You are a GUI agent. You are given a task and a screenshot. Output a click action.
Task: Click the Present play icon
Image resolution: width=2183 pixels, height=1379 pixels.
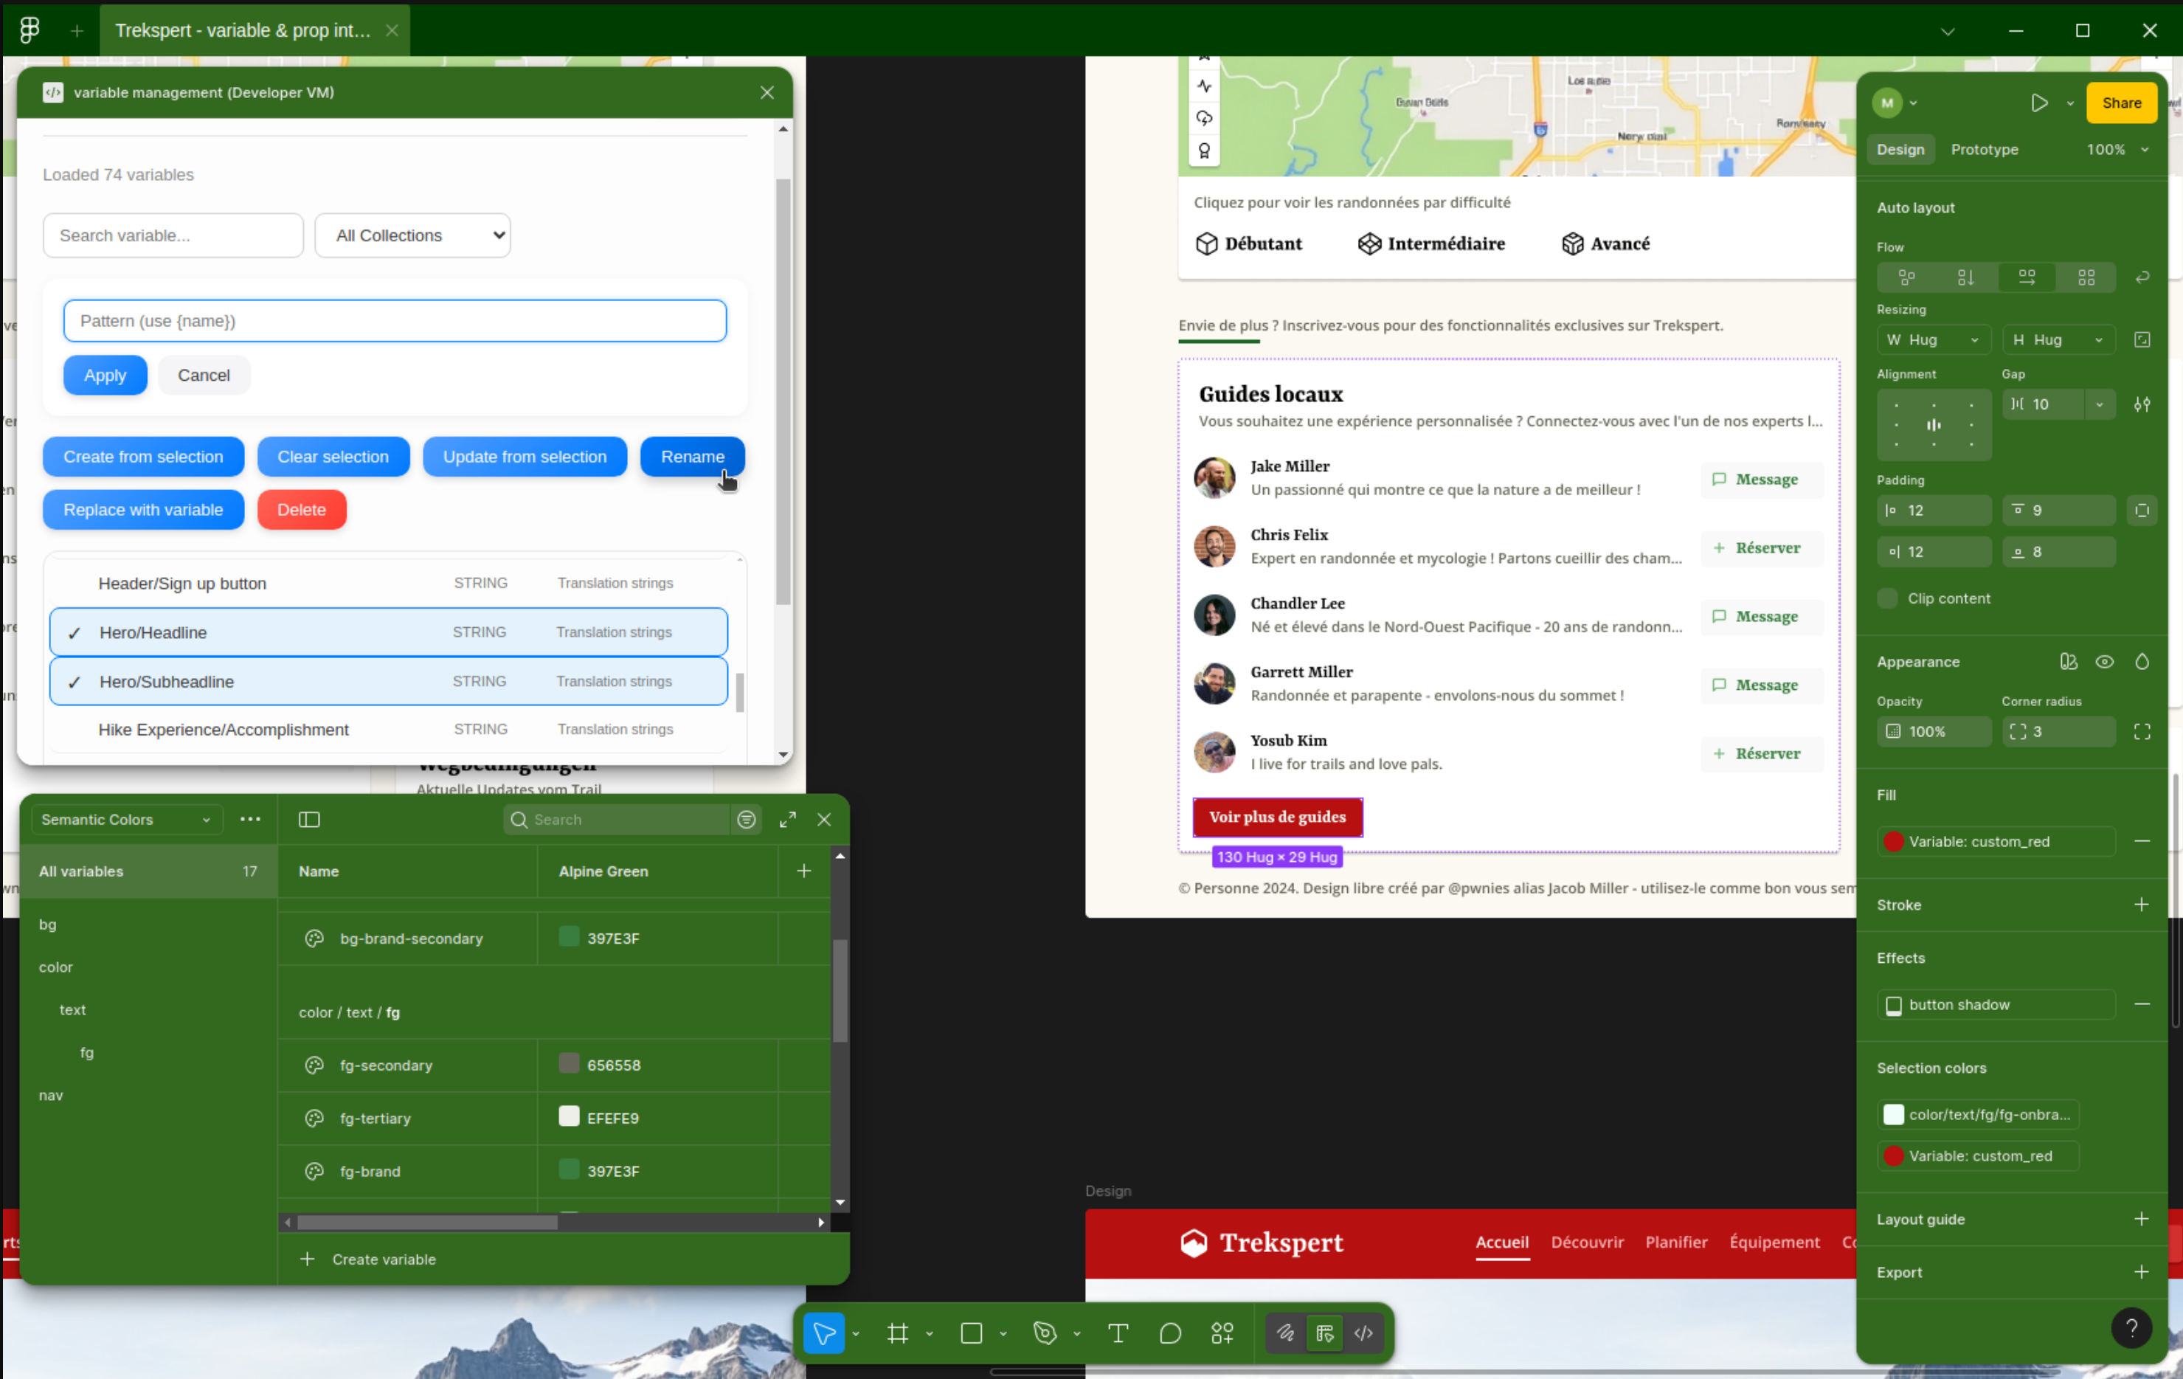(x=2039, y=103)
